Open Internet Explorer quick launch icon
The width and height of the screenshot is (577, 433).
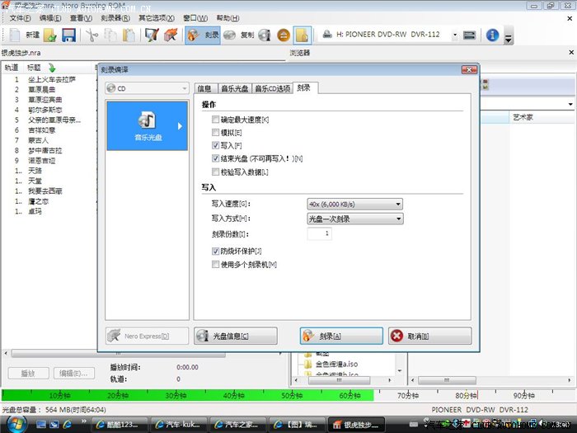pos(68,425)
